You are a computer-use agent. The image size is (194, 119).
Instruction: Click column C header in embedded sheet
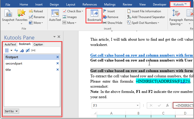point(163,113)
